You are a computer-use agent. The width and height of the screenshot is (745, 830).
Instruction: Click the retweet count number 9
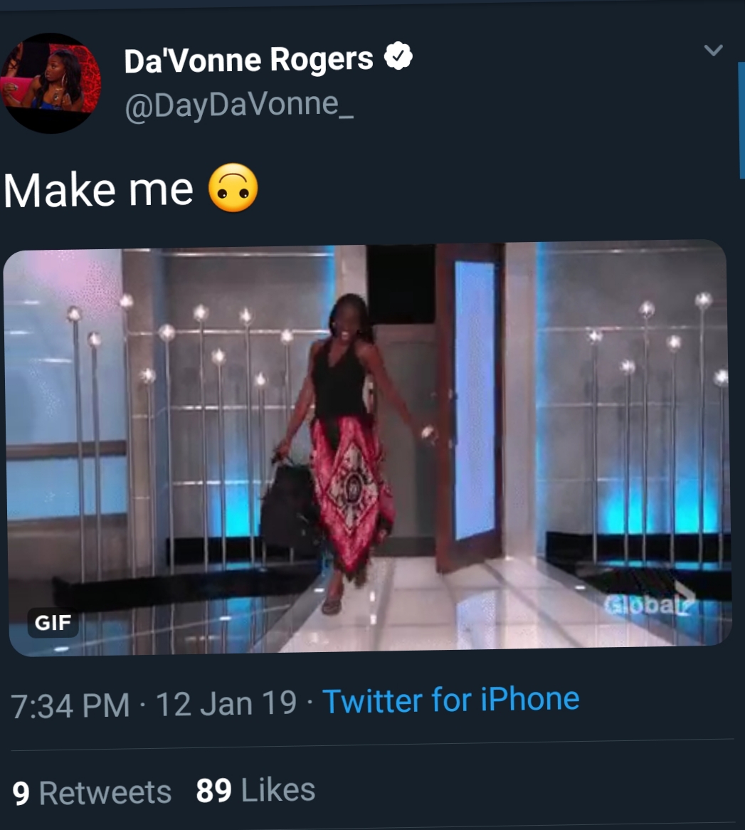[21, 794]
